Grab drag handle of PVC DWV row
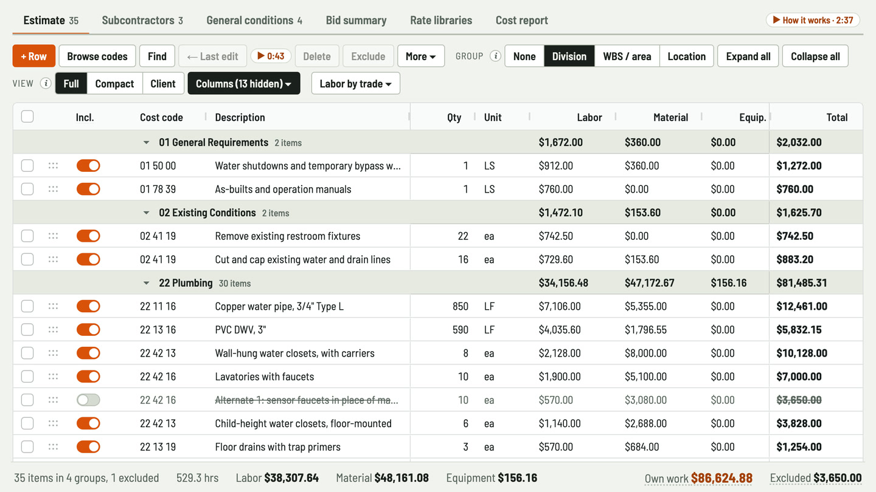876x492 pixels. pos(53,330)
